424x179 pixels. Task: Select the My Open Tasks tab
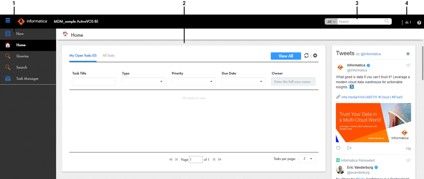tap(83, 55)
